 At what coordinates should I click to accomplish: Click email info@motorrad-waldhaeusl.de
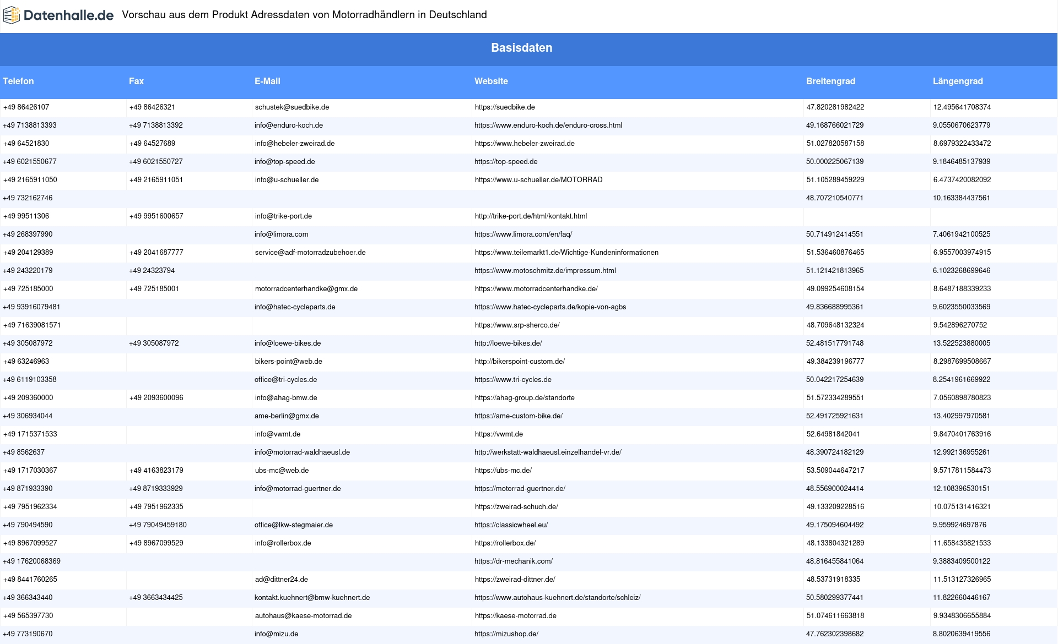click(302, 452)
